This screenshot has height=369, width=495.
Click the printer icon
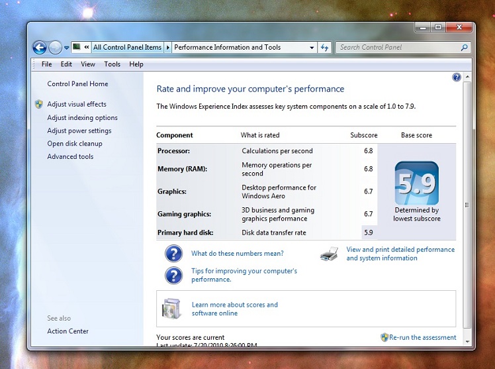coord(329,254)
